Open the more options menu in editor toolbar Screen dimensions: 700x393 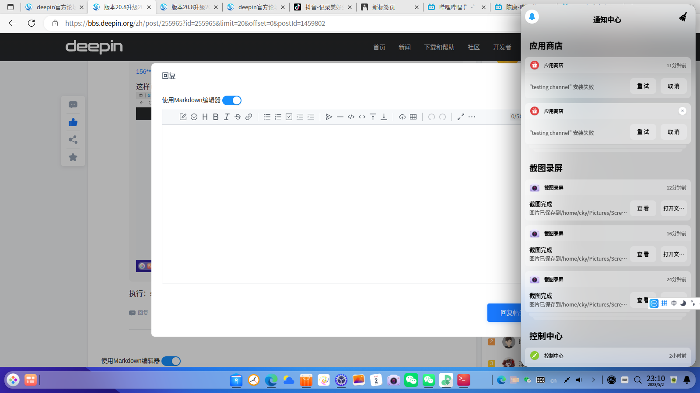click(x=472, y=117)
